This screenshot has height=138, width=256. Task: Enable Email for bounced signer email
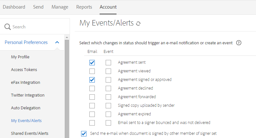[92, 123]
